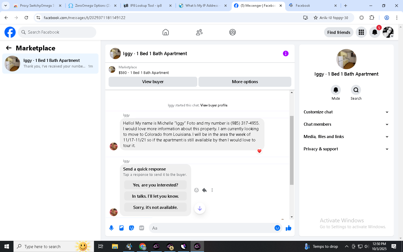Open Chrome tab search dropdown
403x252 pixels.
(x=6, y=6)
